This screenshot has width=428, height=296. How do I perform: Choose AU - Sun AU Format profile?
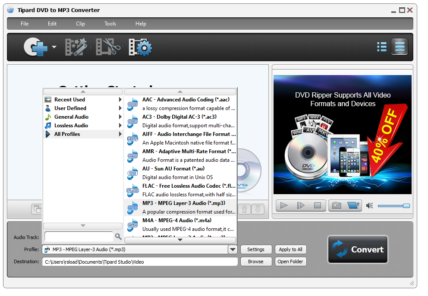[x=180, y=173]
